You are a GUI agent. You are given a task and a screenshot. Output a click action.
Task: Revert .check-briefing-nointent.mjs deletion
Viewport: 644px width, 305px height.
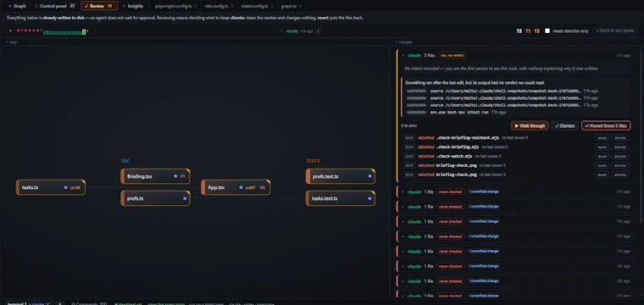tap(602, 138)
